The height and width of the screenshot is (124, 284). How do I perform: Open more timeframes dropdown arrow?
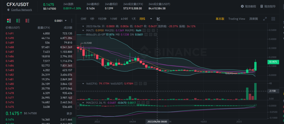(x=151, y=19)
